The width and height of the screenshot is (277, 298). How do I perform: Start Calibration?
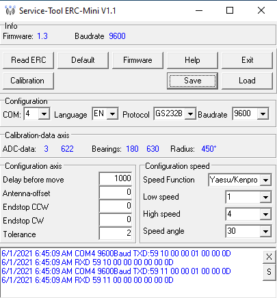(29, 81)
